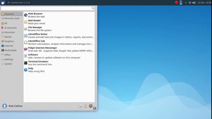Click the Bluetooth tray icon

click(x=186, y=3)
